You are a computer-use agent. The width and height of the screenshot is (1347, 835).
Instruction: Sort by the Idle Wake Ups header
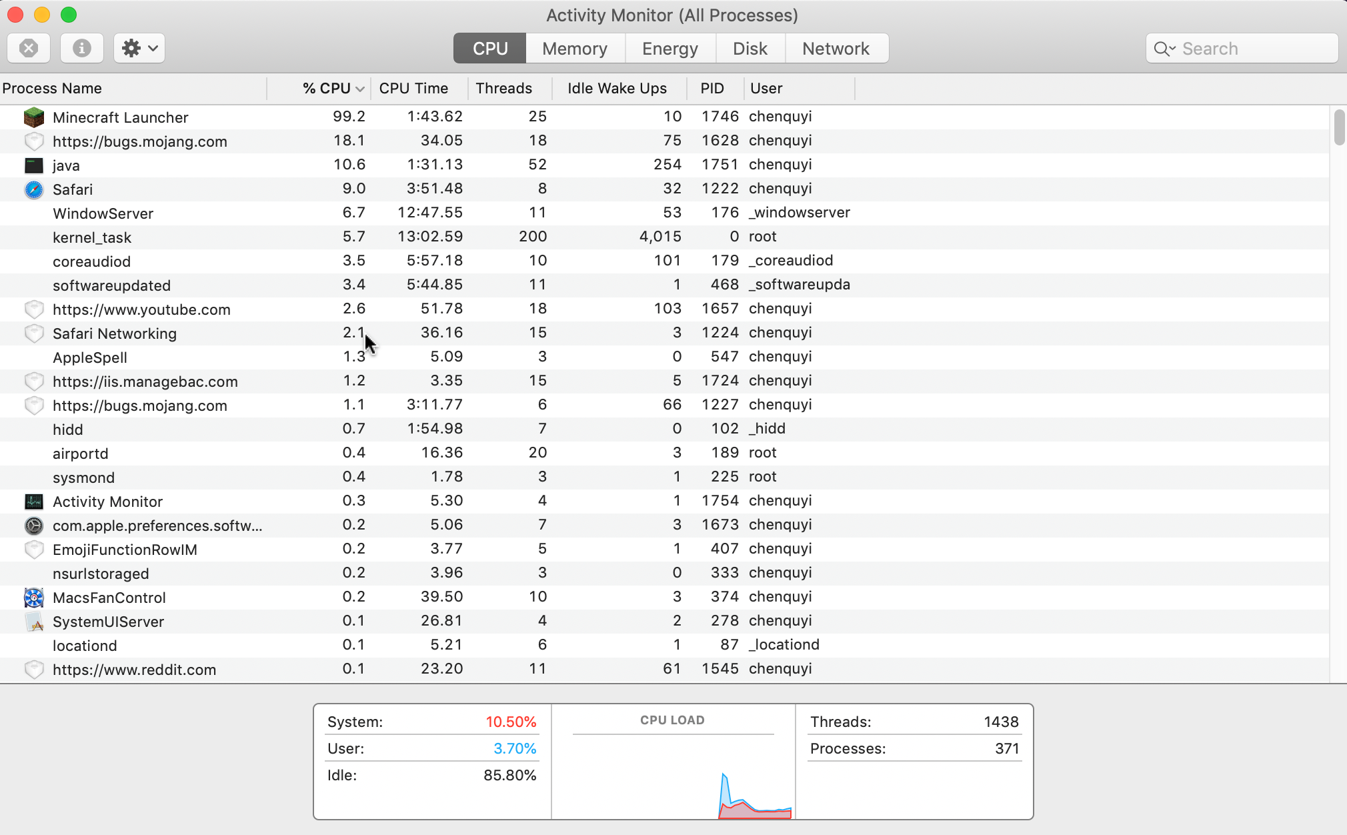pos(616,88)
